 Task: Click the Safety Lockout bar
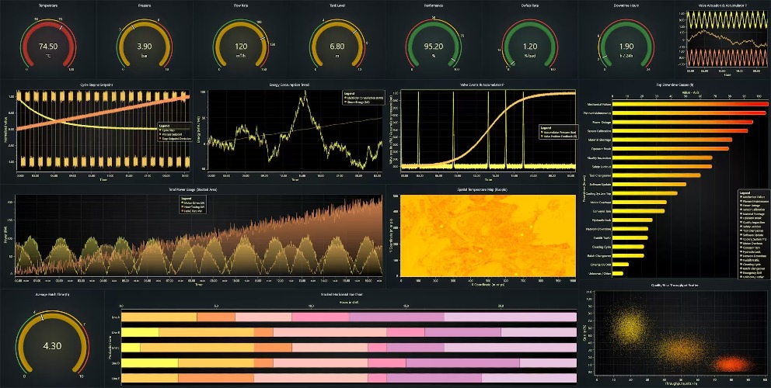click(662, 167)
